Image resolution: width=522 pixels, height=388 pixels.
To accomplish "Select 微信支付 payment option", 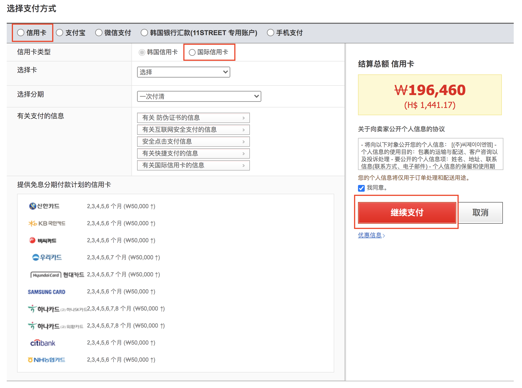I will click(x=99, y=33).
